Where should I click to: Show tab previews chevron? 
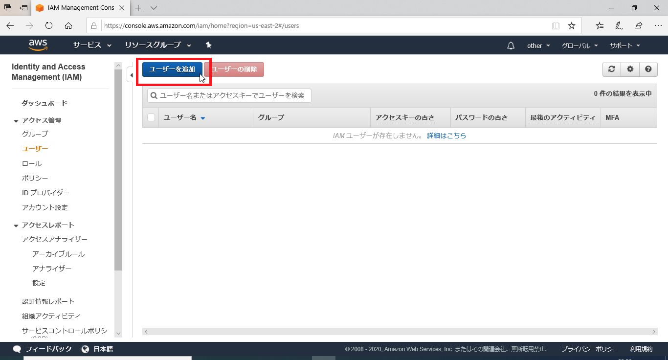click(x=154, y=8)
